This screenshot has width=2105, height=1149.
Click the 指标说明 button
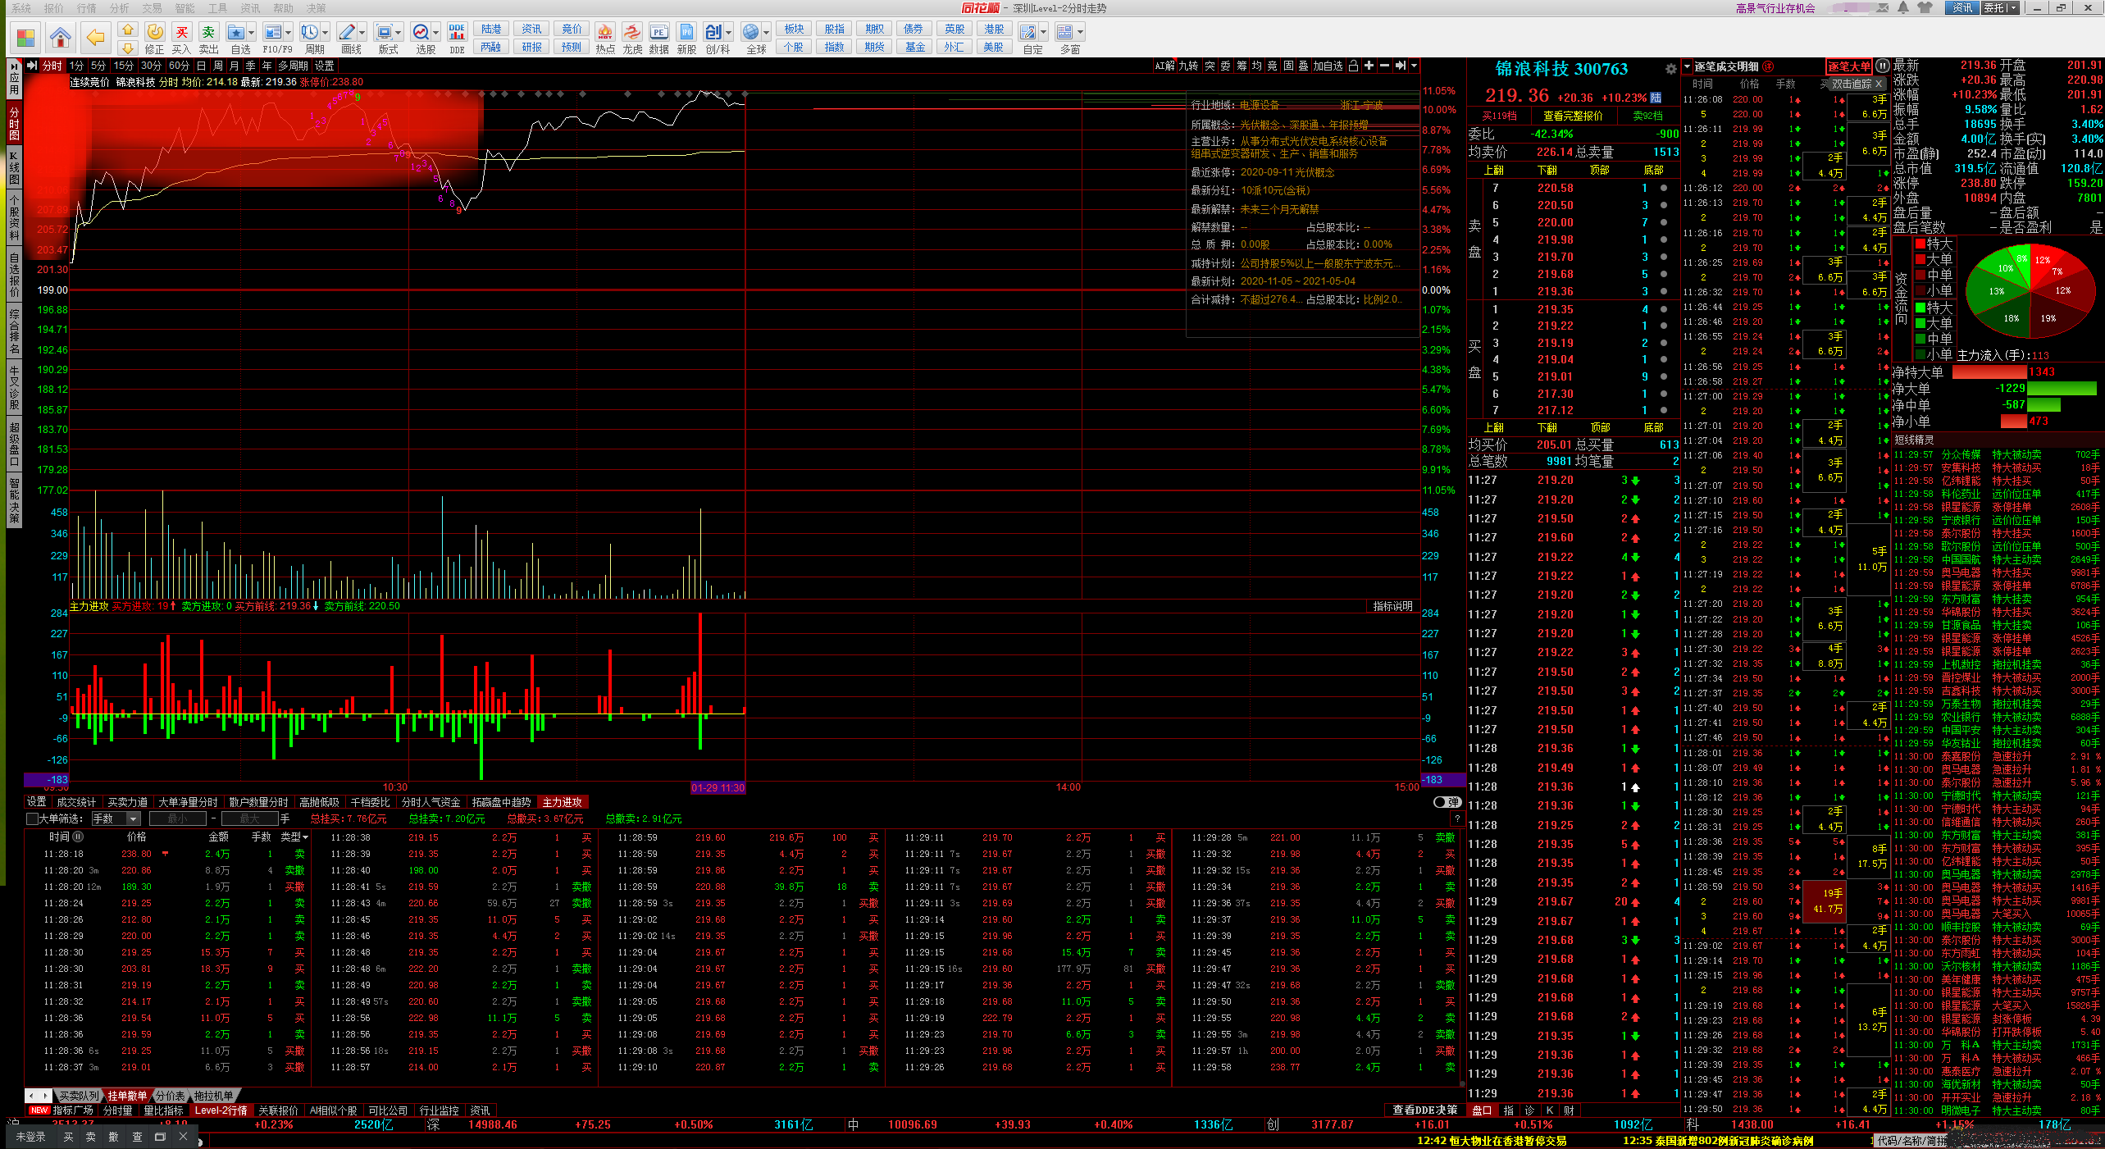1392,606
